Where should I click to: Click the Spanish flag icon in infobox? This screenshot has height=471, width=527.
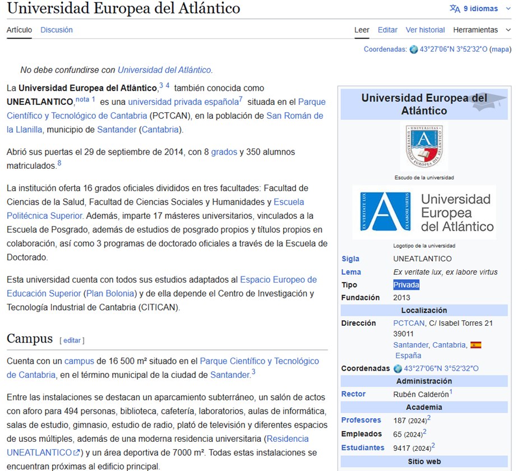[x=475, y=345]
